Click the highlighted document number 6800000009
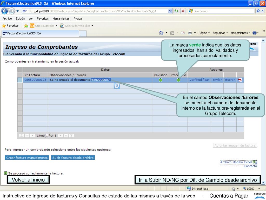Screen dimensions: 266x200 tap(101, 80)
